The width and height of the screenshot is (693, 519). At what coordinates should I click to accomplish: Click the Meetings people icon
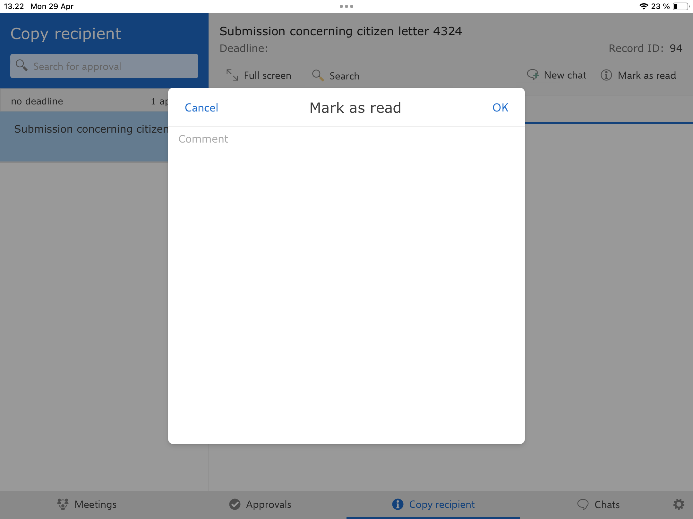tap(63, 504)
